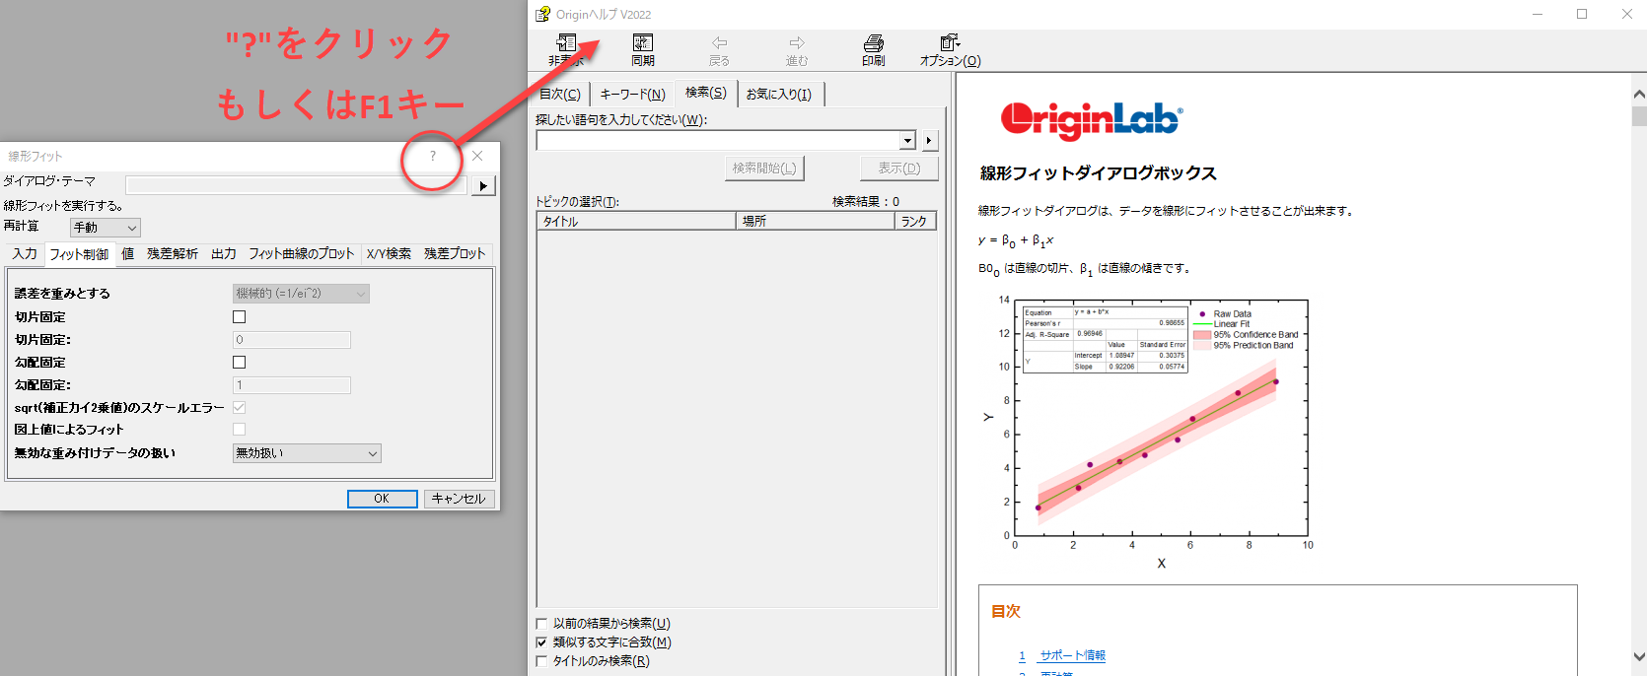Toggle sqrt(補正カイ2乗値)のスケールエラー checkbox
1647x676 pixels.
(239, 407)
